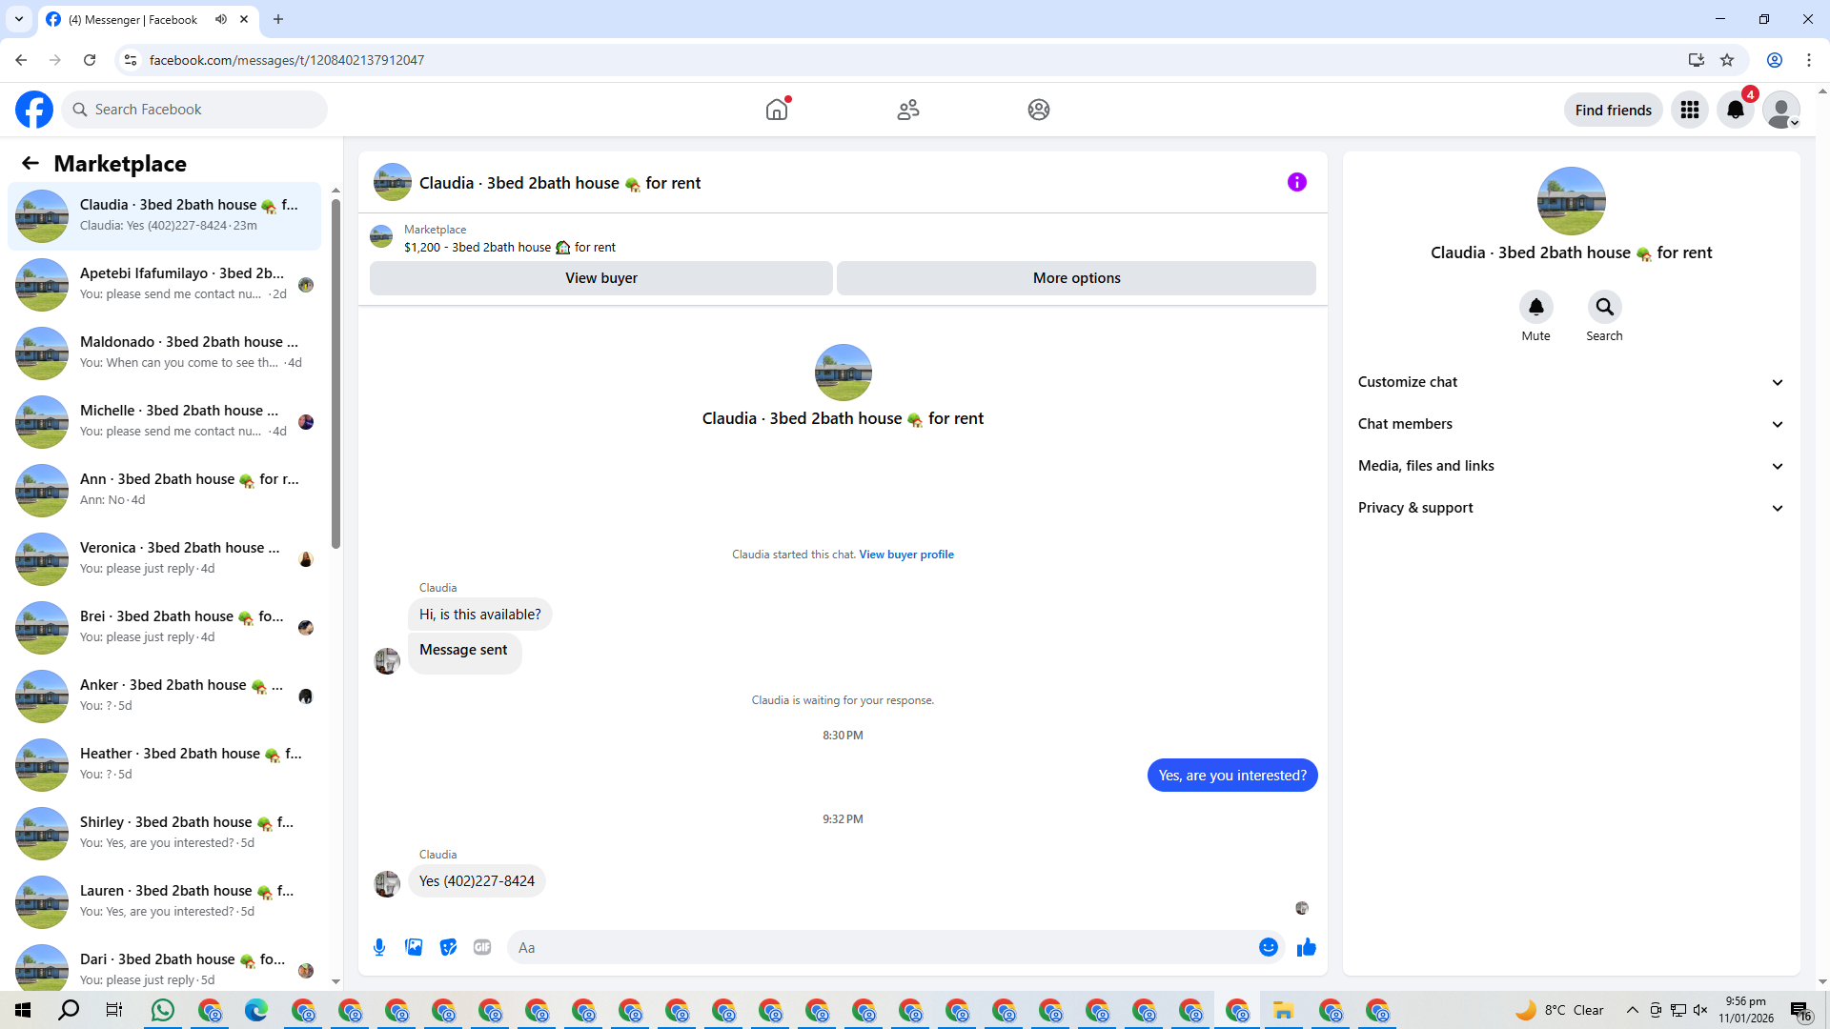Select the Claudia conversation in list
The image size is (1830, 1029).
165,215
